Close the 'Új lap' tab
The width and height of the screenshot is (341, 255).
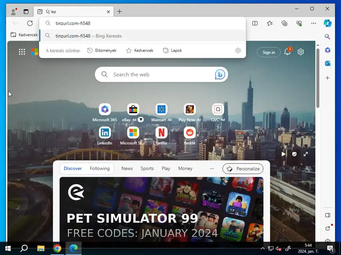click(108, 12)
